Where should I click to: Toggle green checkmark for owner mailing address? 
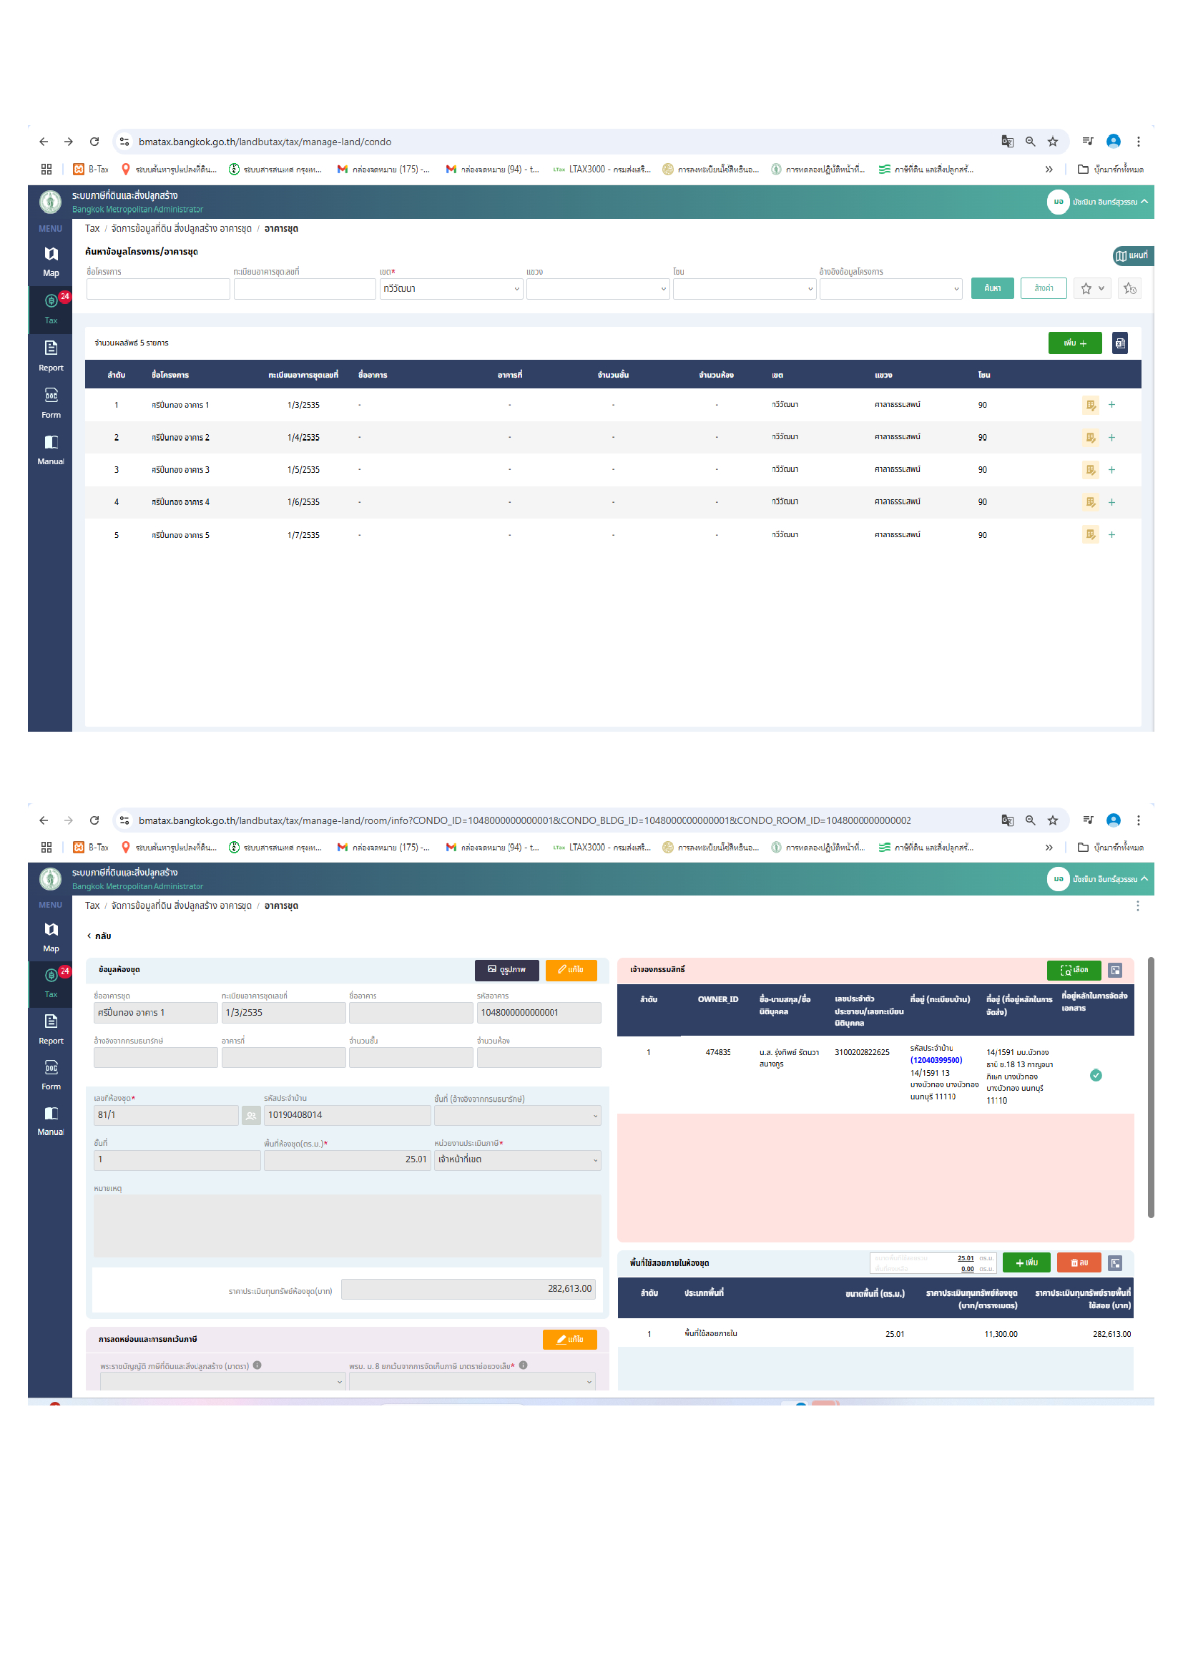point(1095,1075)
